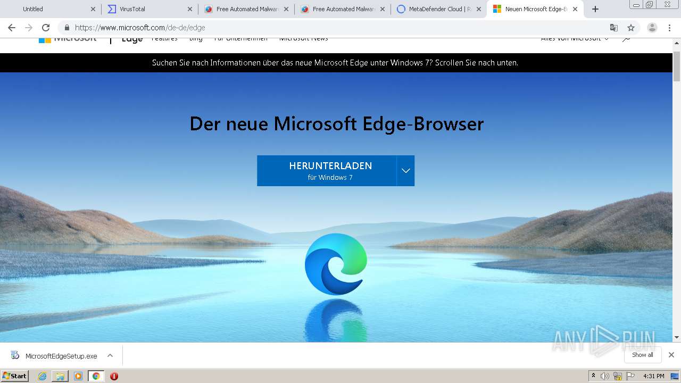
Task: Open the translate page icon
Action: pyautogui.click(x=614, y=28)
